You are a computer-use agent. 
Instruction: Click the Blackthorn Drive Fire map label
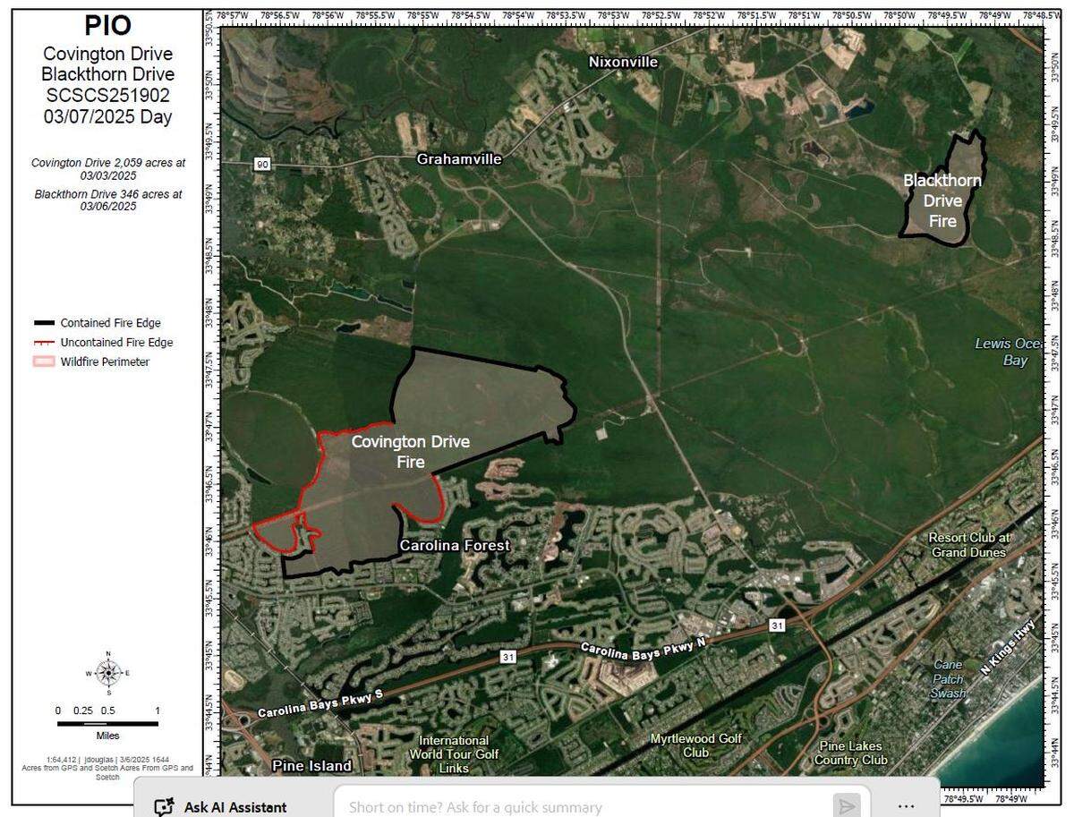tap(942, 200)
